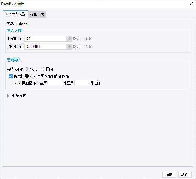Expand 更多设置 section
This screenshot has height=179, width=196.
(x=8, y=96)
